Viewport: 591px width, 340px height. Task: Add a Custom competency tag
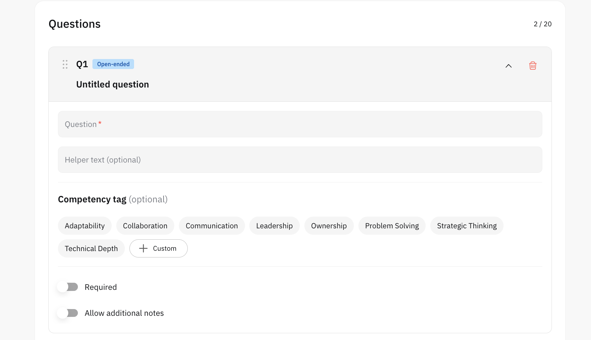point(159,249)
